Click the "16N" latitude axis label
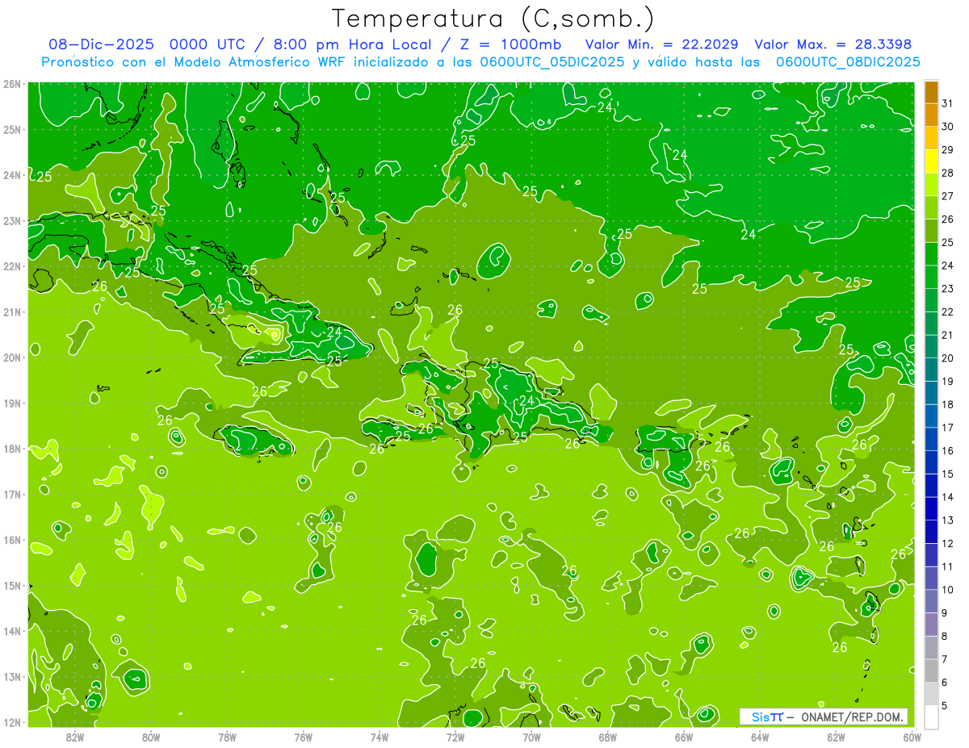Screen dimensions: 969x748 tap(11, 540)
